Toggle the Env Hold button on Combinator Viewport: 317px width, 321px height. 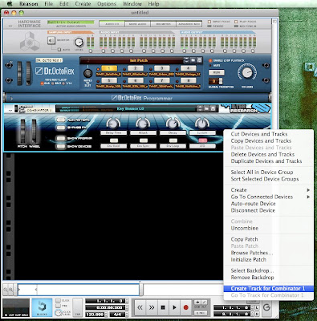click(114, 140)
